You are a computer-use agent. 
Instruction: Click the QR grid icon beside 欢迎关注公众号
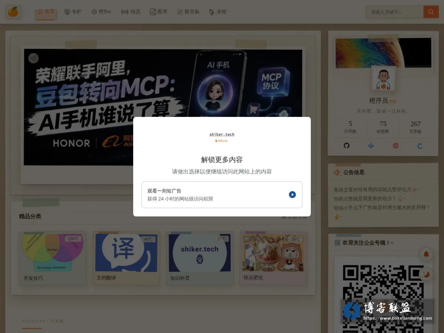click(337, 243)
